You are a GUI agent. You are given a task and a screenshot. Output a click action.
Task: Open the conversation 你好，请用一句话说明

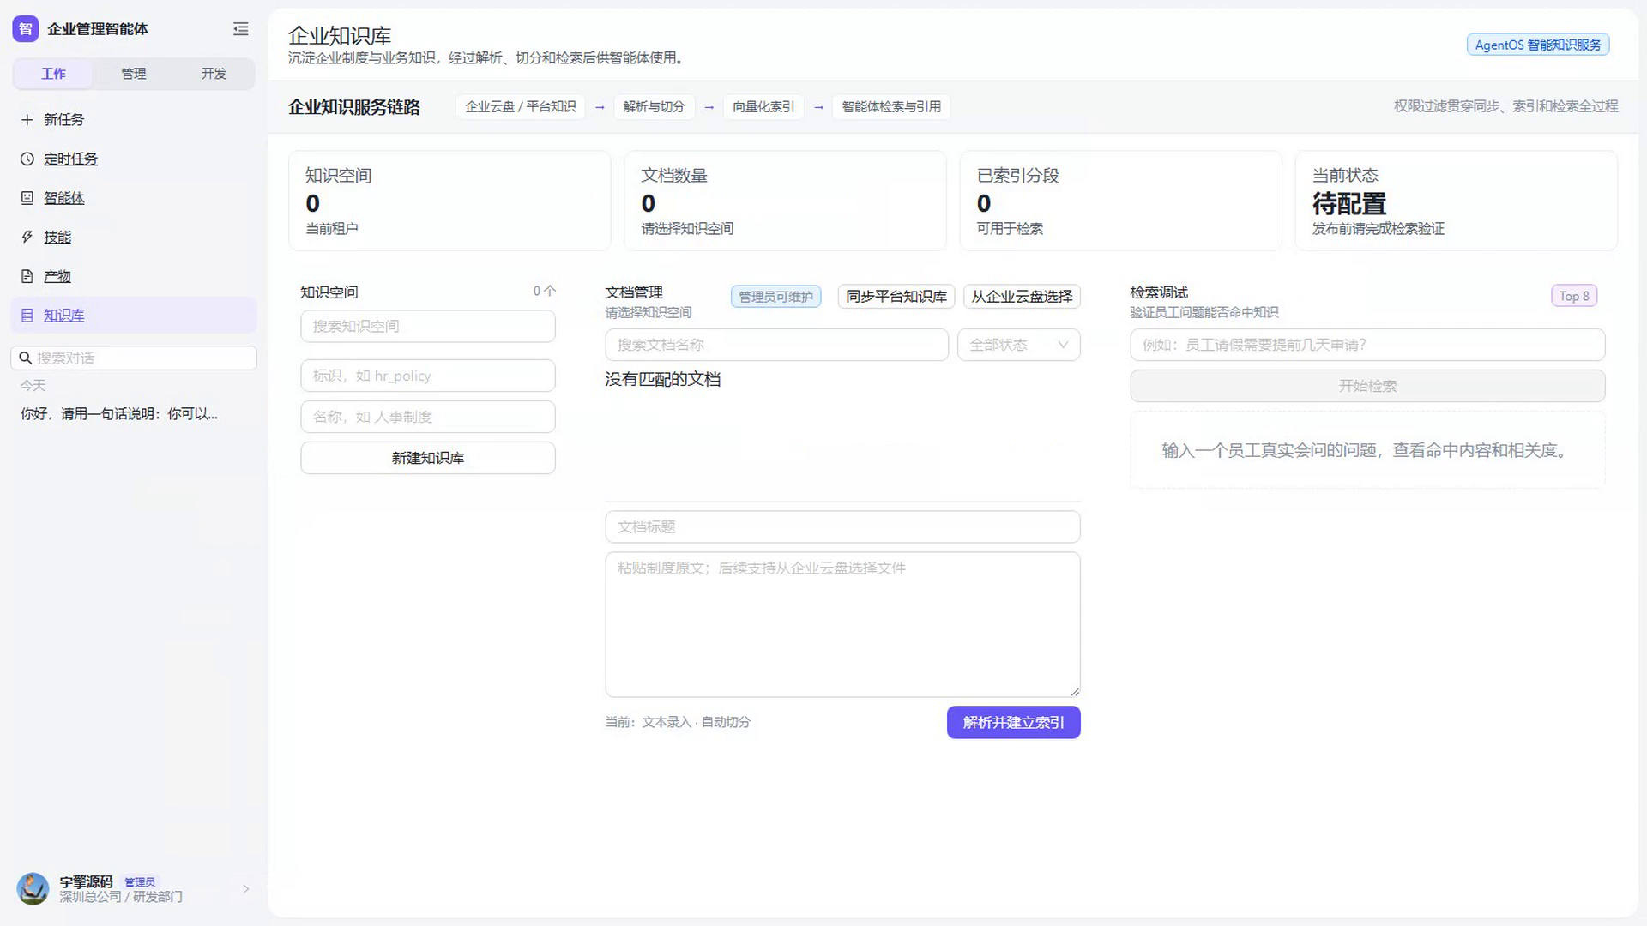point(119,414)
